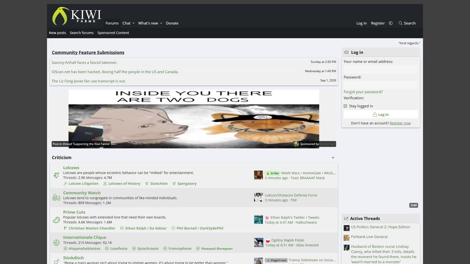Open the Internationale Clique forum

click(x=85, y=237)
